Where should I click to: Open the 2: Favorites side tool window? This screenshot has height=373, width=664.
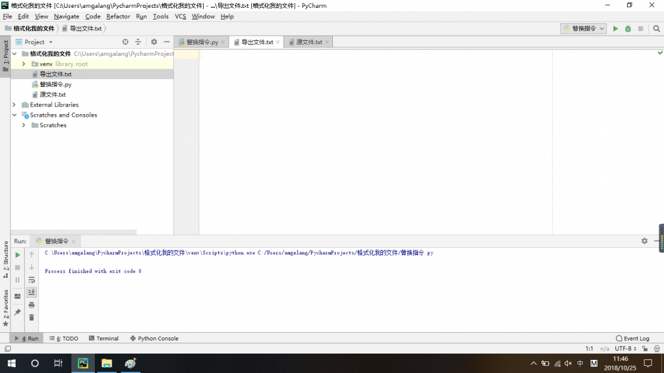[x=5, y=307]
